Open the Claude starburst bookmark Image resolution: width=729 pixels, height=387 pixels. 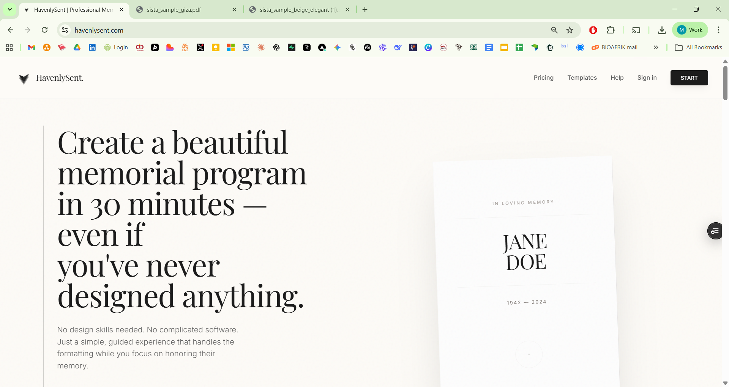(x=261, y=47)
